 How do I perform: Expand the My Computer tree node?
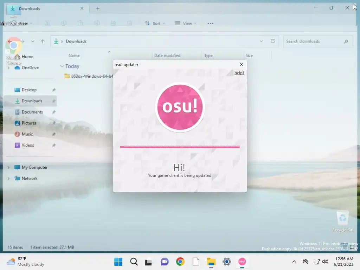[x=8, y=167]
